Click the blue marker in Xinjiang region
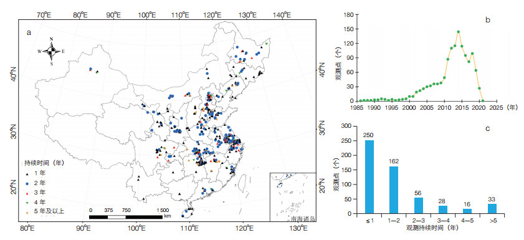 pyautogui.click(x=90, y=69)
